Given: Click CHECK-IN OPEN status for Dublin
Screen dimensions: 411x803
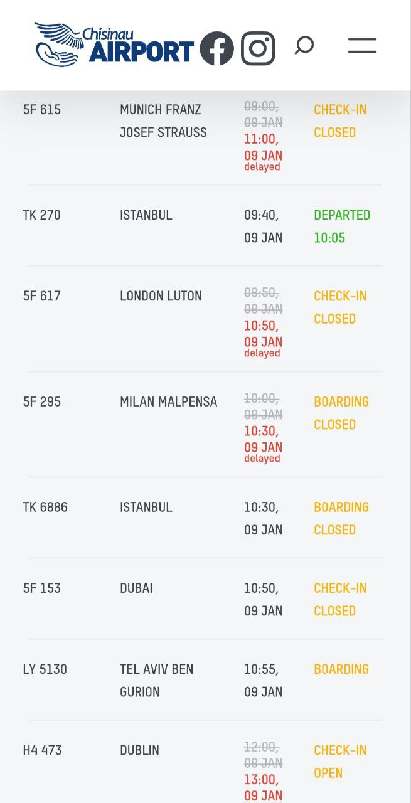Looking at the screenshot, I should pyautogui.click(x=340, y=761).
